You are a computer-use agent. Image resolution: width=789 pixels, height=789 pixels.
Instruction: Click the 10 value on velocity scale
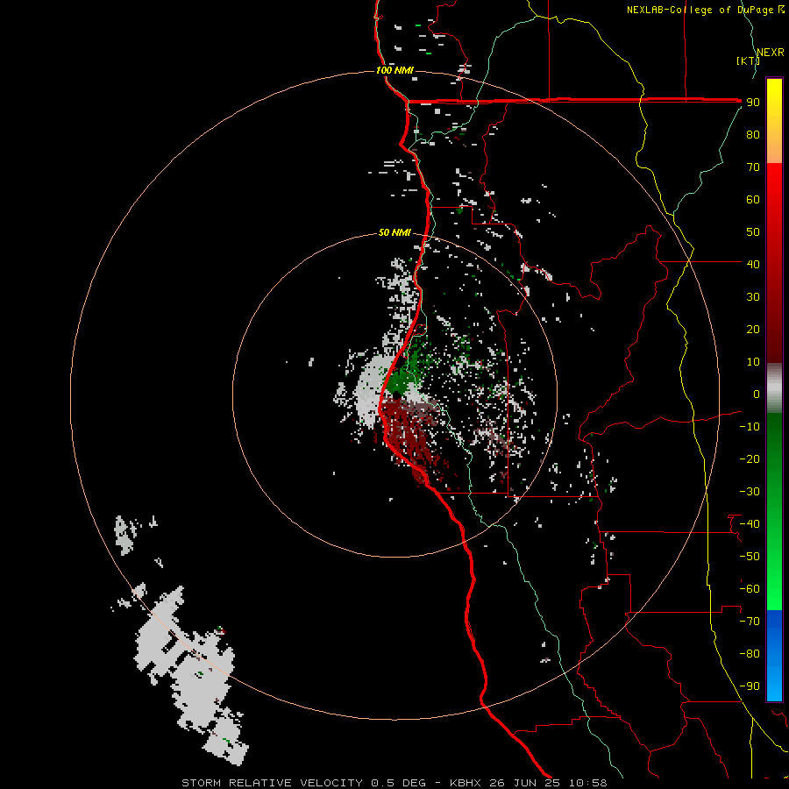pos(753,362)
